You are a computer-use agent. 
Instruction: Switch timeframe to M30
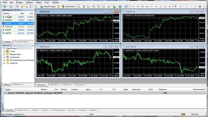tap(147, 6)
